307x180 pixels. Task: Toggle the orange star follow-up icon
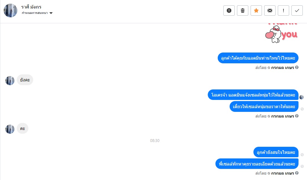[x=256, y=11]
